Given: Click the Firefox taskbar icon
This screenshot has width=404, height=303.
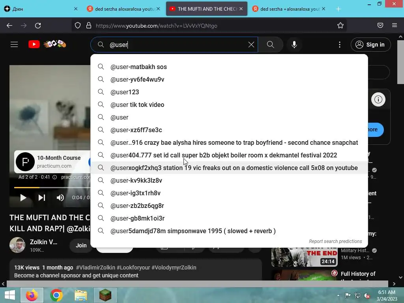Looking at the screenshot, I should (32, 295).
